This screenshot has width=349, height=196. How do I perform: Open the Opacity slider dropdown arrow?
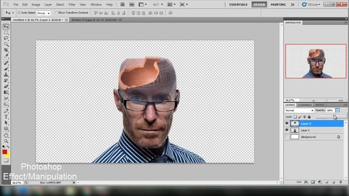[x=338, y=110]
